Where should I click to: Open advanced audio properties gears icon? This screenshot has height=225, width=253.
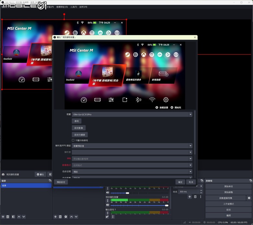107,217
